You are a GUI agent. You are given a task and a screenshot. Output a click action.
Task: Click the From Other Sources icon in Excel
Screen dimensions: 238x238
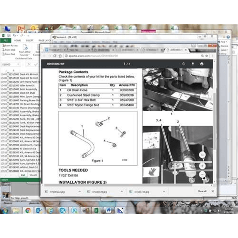[x=25, y=47]
